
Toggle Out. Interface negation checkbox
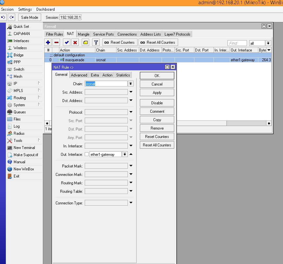[x=87, y=154]
